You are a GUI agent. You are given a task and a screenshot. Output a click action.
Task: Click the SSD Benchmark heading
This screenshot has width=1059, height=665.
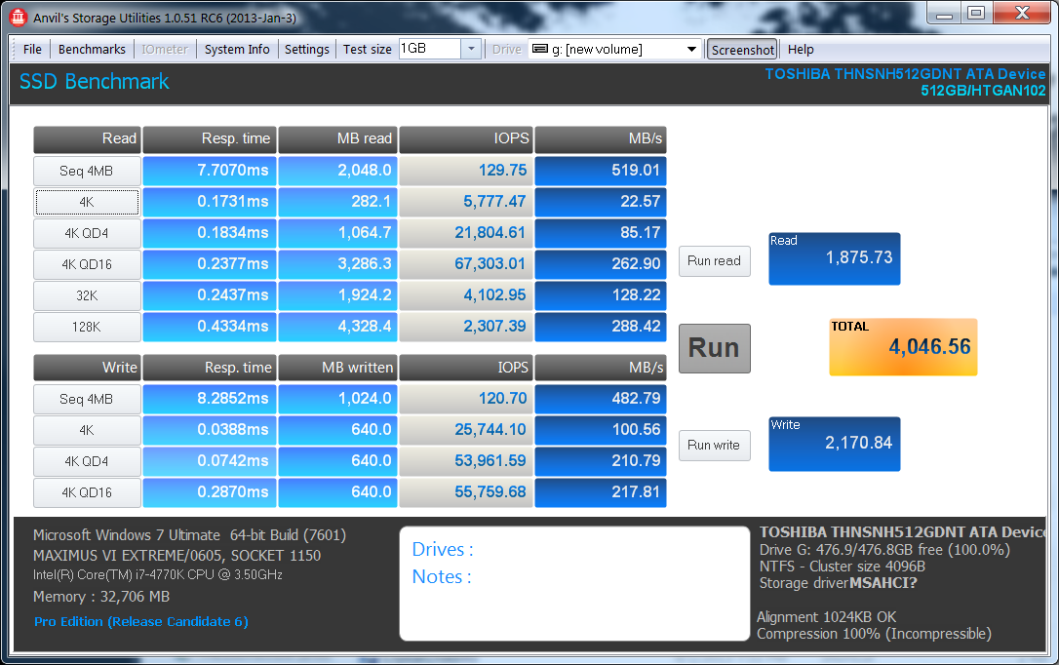[94, 81]
